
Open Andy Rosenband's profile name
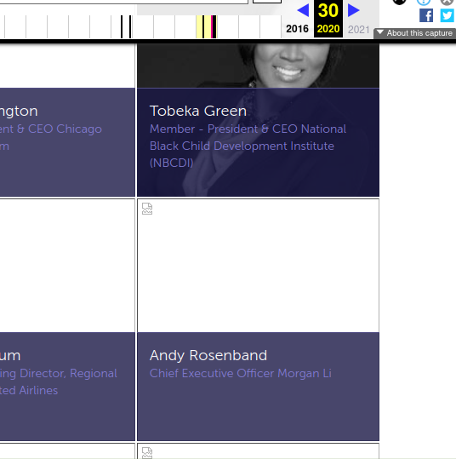click(x=208, y=355)
